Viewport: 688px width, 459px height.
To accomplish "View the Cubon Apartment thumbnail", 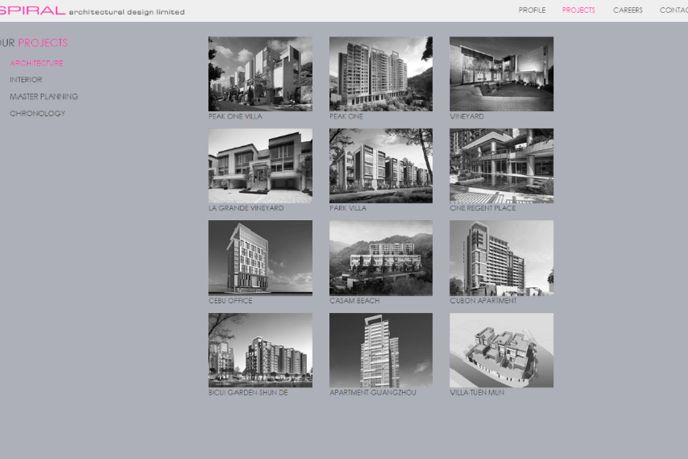I will [x=502, y=258].
